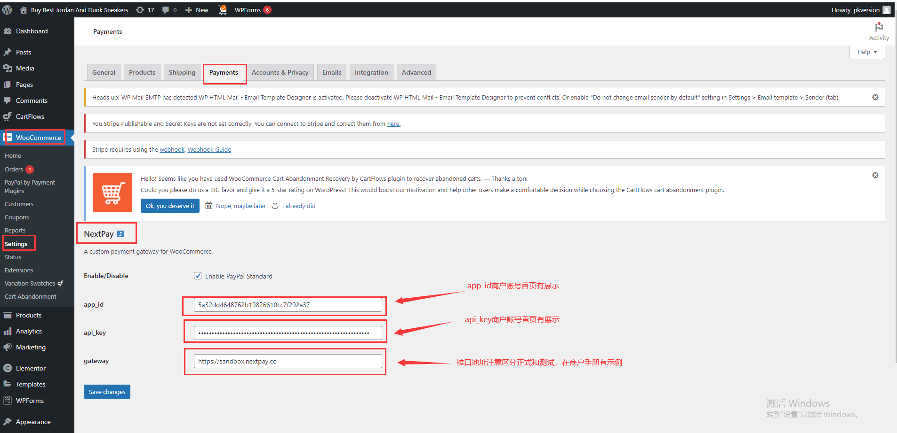Click the CartFlows cart icon in admin bar
897x433 pixels.
(x=223, y=10)
